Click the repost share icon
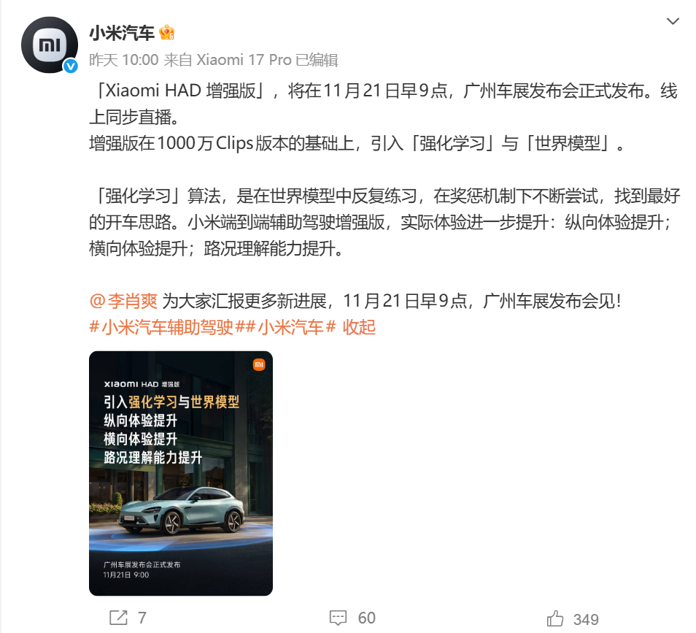The image size is (696, 633). [118, 618]
